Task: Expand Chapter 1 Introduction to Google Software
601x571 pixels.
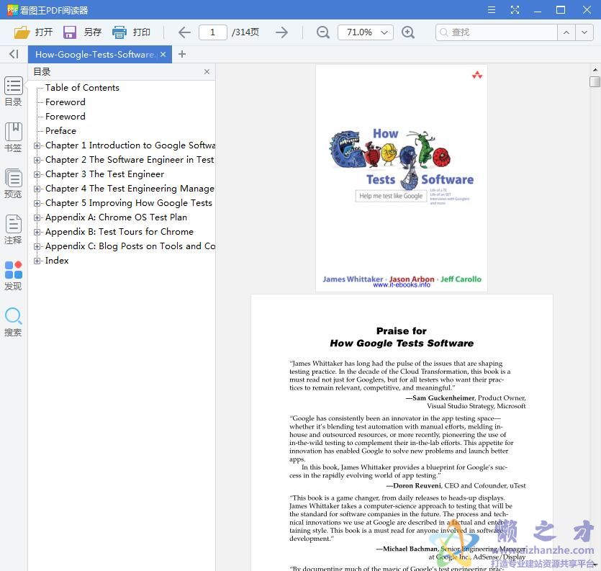Action: point(37,145)
